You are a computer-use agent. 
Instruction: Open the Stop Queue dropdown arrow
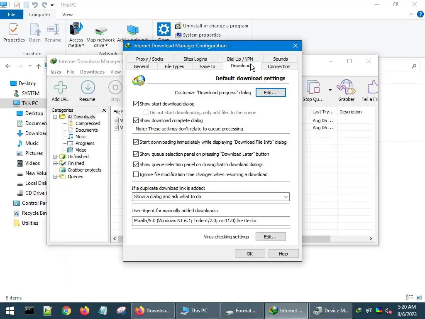pyautogui.click(x=330, y=90)
